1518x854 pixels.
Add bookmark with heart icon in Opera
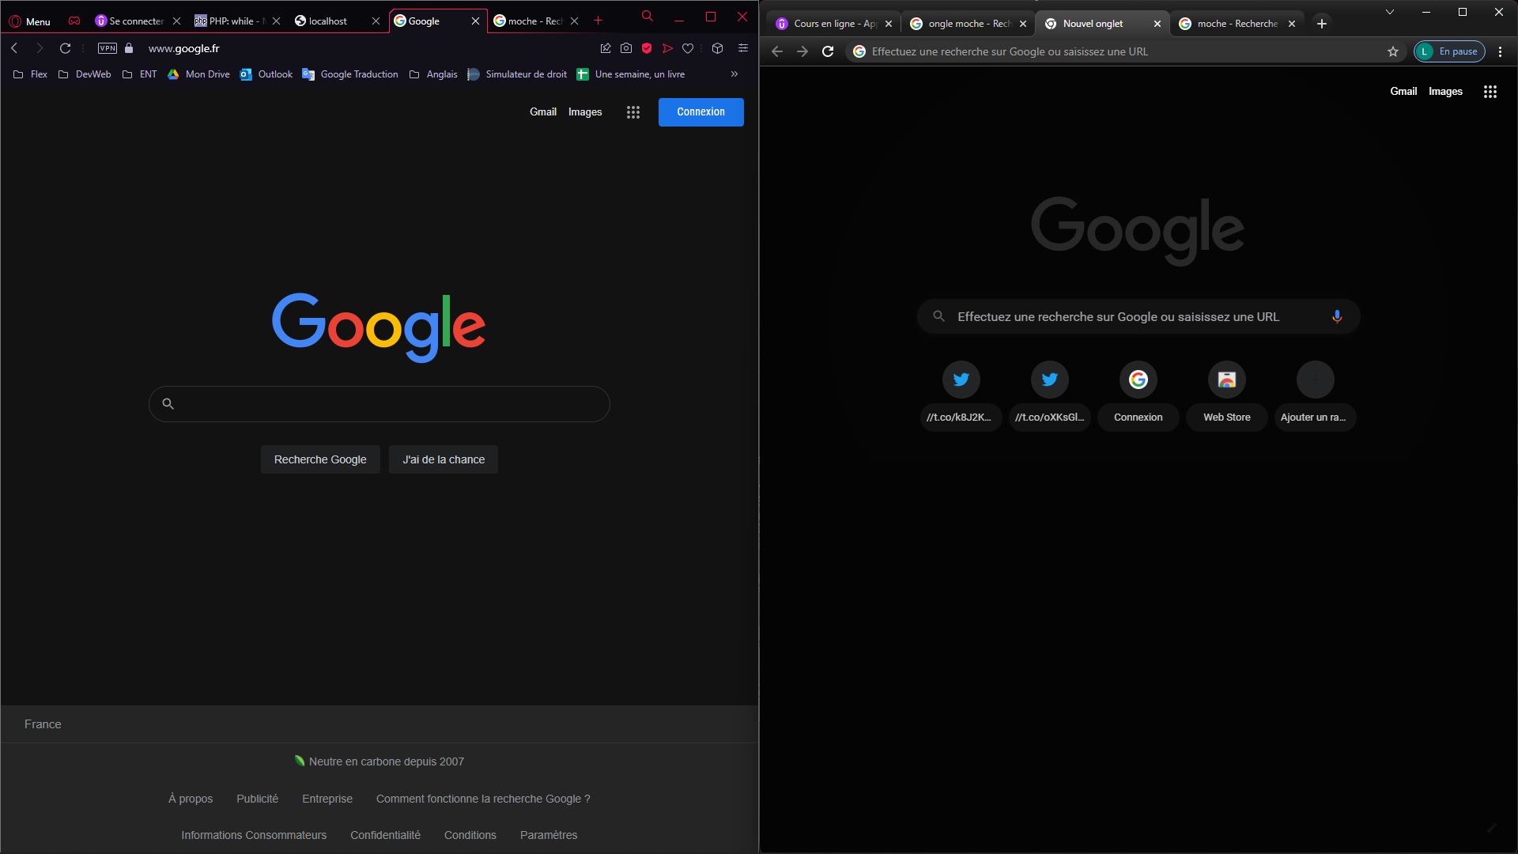coord(688,48)
